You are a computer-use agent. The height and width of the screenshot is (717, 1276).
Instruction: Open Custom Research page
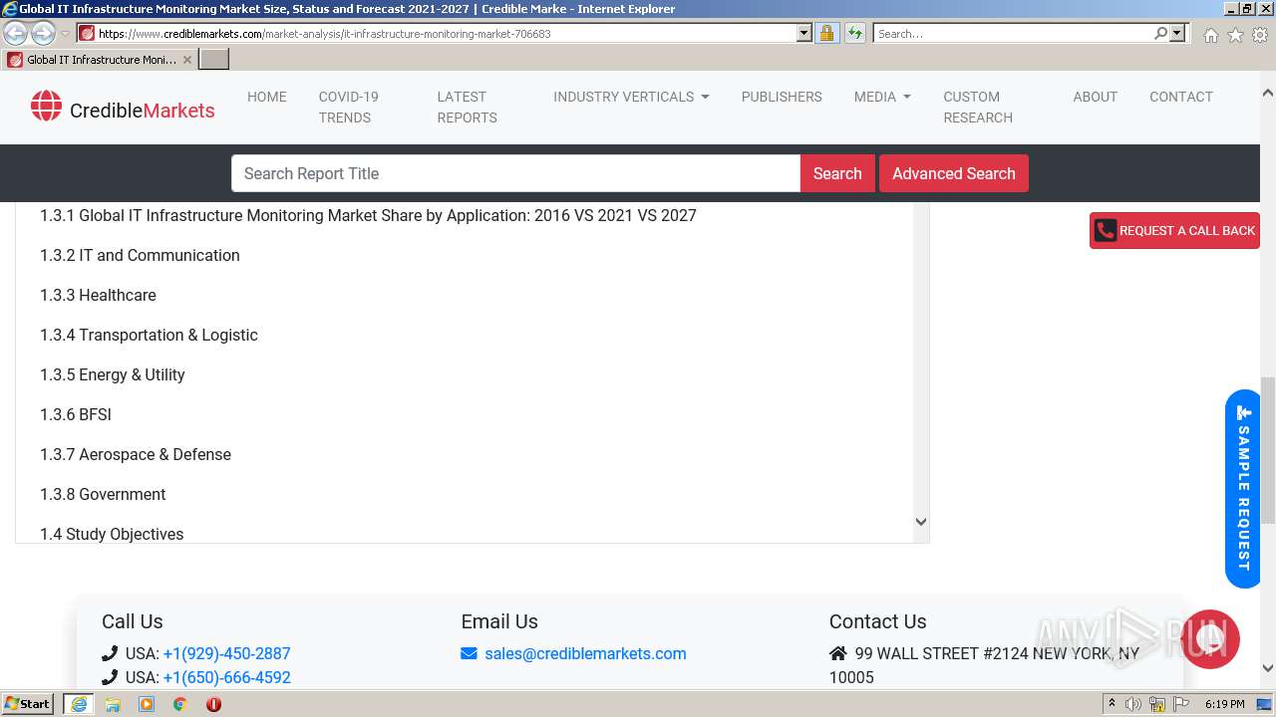click(978, 107)
